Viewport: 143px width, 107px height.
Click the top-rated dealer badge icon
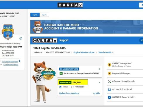pos(8,32)
